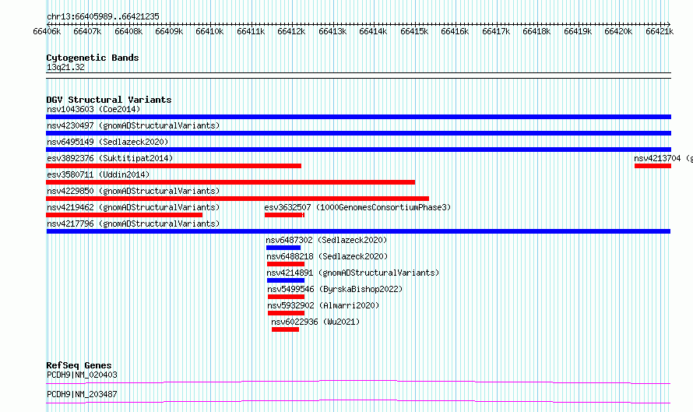Open the nsv6488218 (Sedlazeck2020) label

tap(327, 256)
